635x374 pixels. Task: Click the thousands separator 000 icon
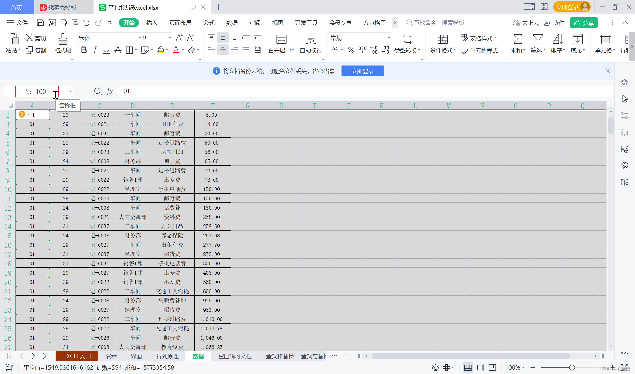362,50
